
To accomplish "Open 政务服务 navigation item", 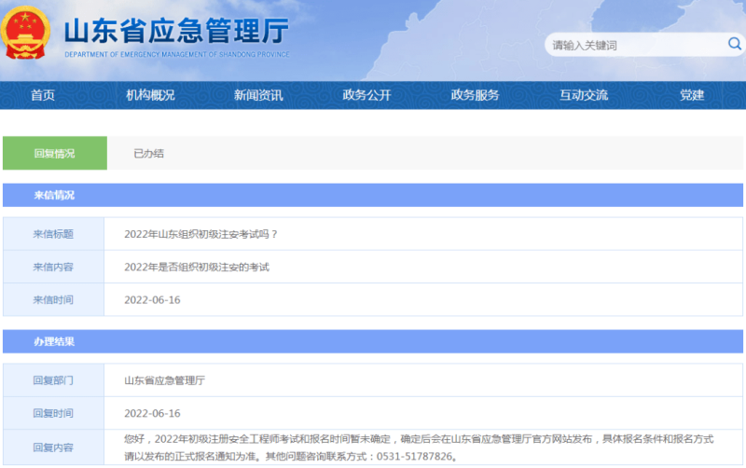I will point(475,95).
